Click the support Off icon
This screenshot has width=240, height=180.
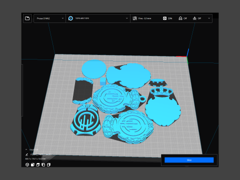pyautogui.click(x=180, y=18)
